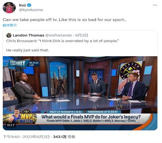Image resolution: width=162 pixels, height=143 pixels.
Task: Open the tweet timestamp 下午9:40
Action: [x=11, y=137]
